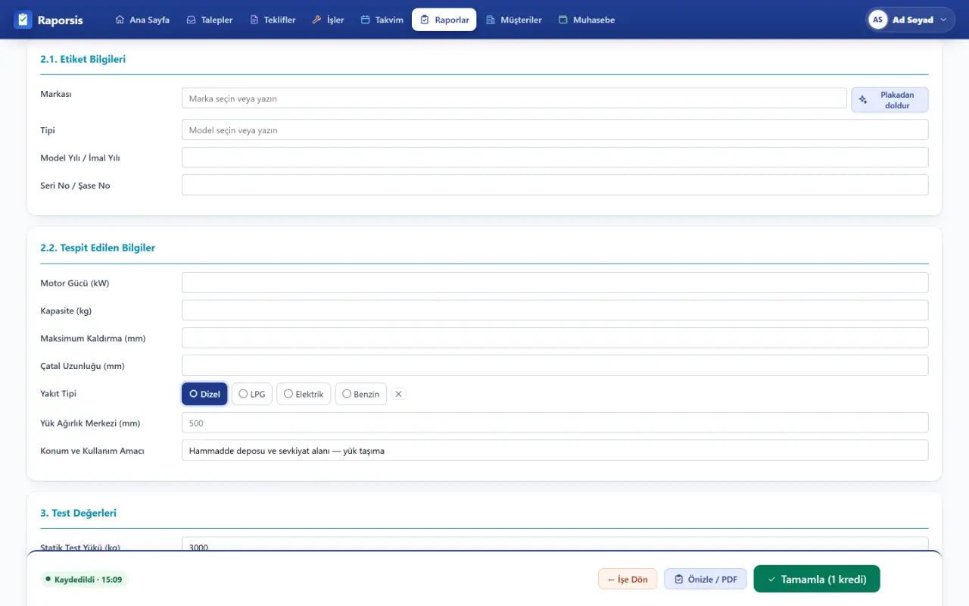This screenshot has width=969, height=606.
Task: Click the Konum ve Kullanım Amacı field
Action: [555, 450]
